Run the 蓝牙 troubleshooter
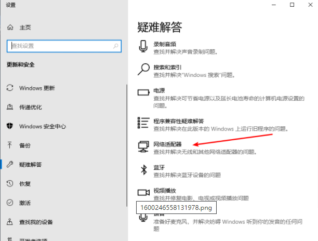Image resolution: width=318 pixels, height=241 pixels. [159, 167]
